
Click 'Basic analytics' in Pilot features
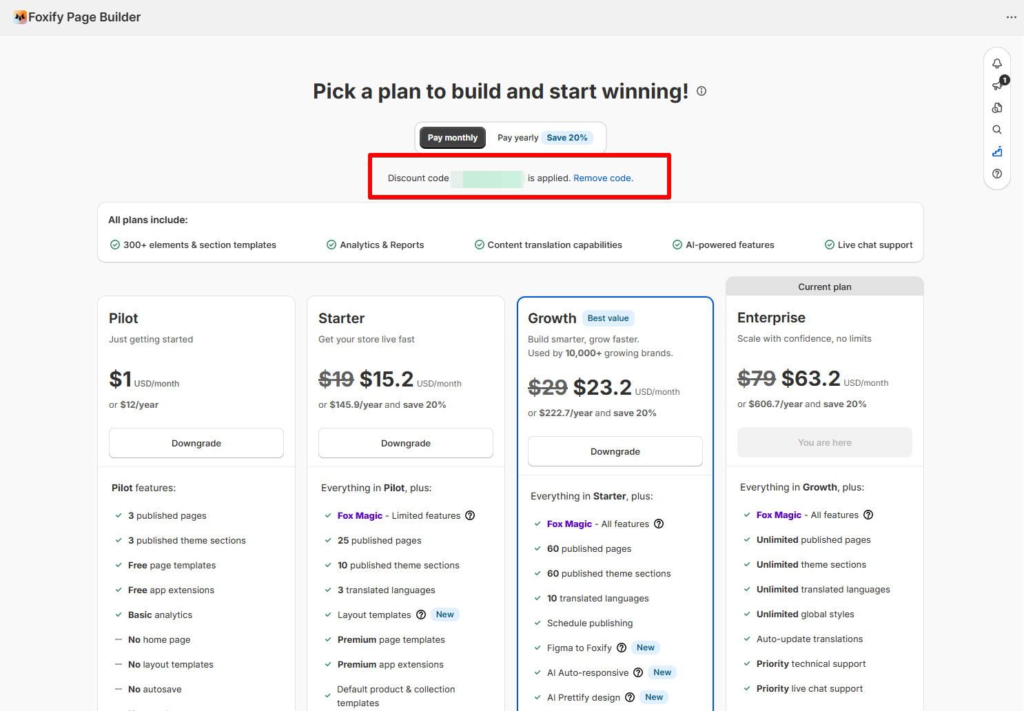[161, 615]
